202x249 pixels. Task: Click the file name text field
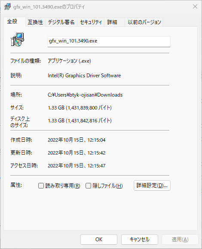click(x=109, y=42)
